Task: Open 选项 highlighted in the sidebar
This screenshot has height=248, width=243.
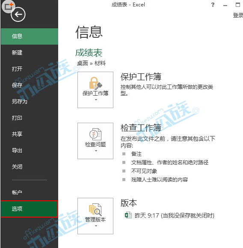Action: pyautogui.click(x=30, y=209)
